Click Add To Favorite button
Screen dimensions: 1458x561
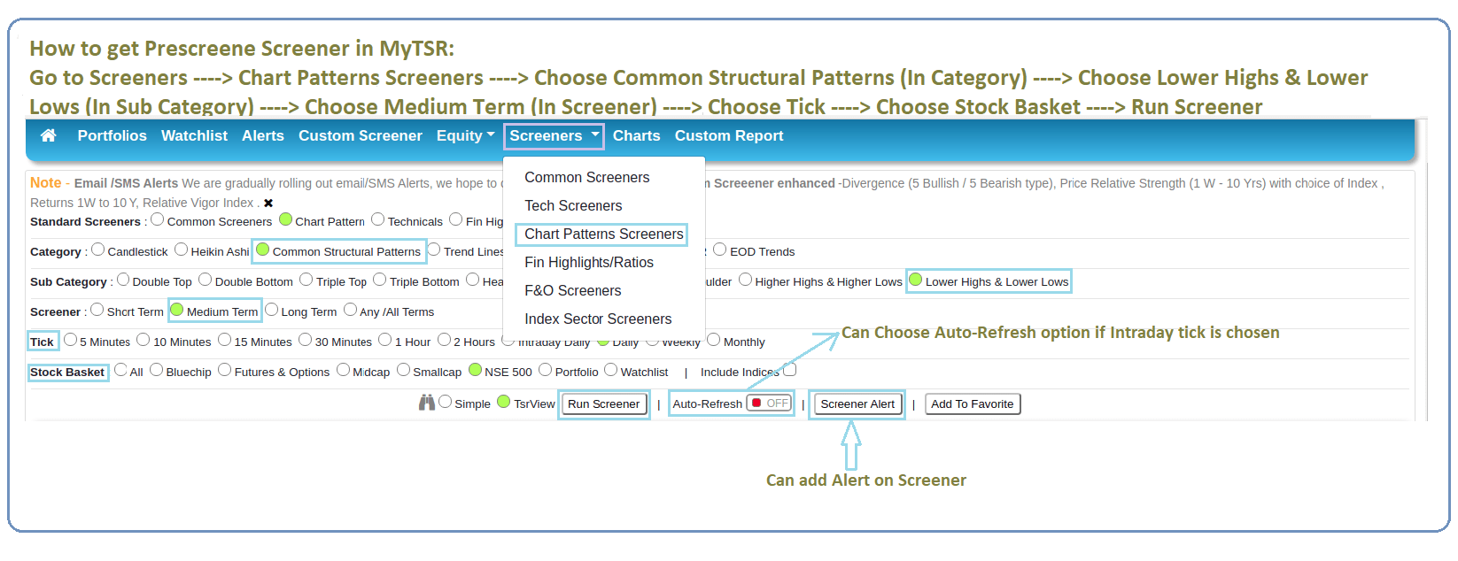(973, 404)
